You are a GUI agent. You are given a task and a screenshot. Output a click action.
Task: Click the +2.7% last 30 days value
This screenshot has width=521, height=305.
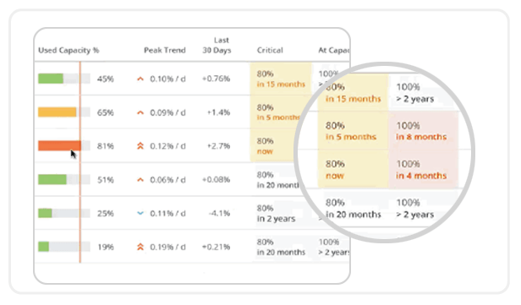218,145
